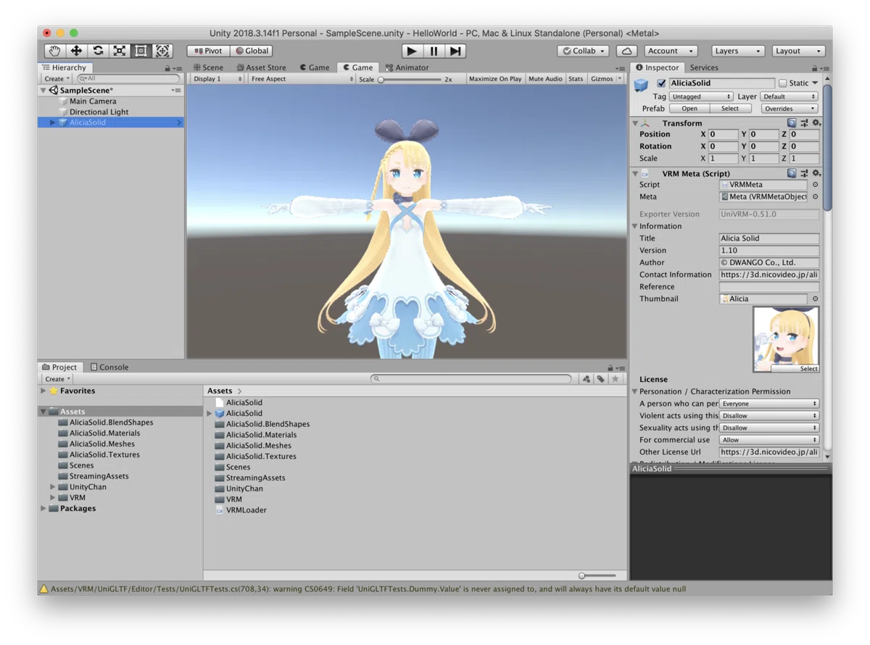Open the Layout dropdown

[x=797, y=51]
